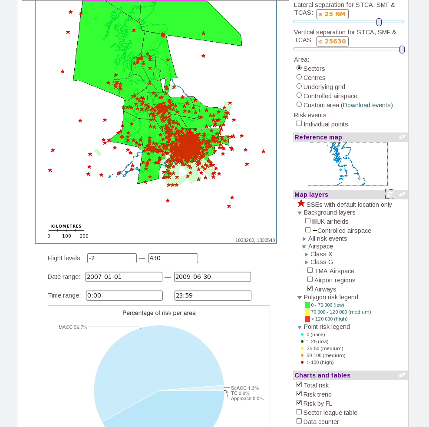Tick the UK airfields layer checkbox
Viewport: 429px width, 427px height.
point(308,221)
